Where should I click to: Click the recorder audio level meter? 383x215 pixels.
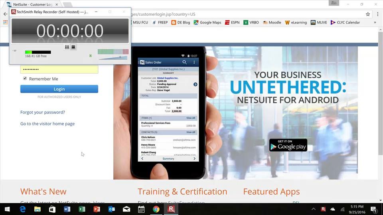(113, 51)
